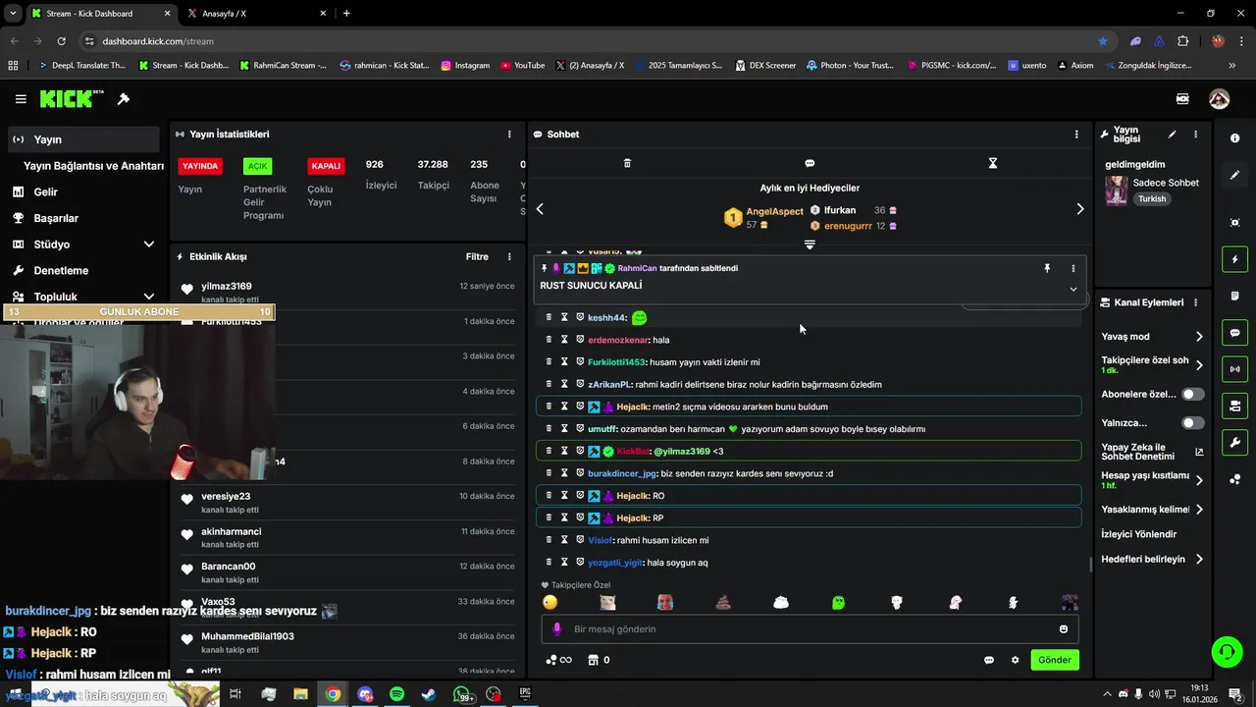Click the info icon in right sidebar
This screenshot has width=1256, height=707.
[1234, 138]
